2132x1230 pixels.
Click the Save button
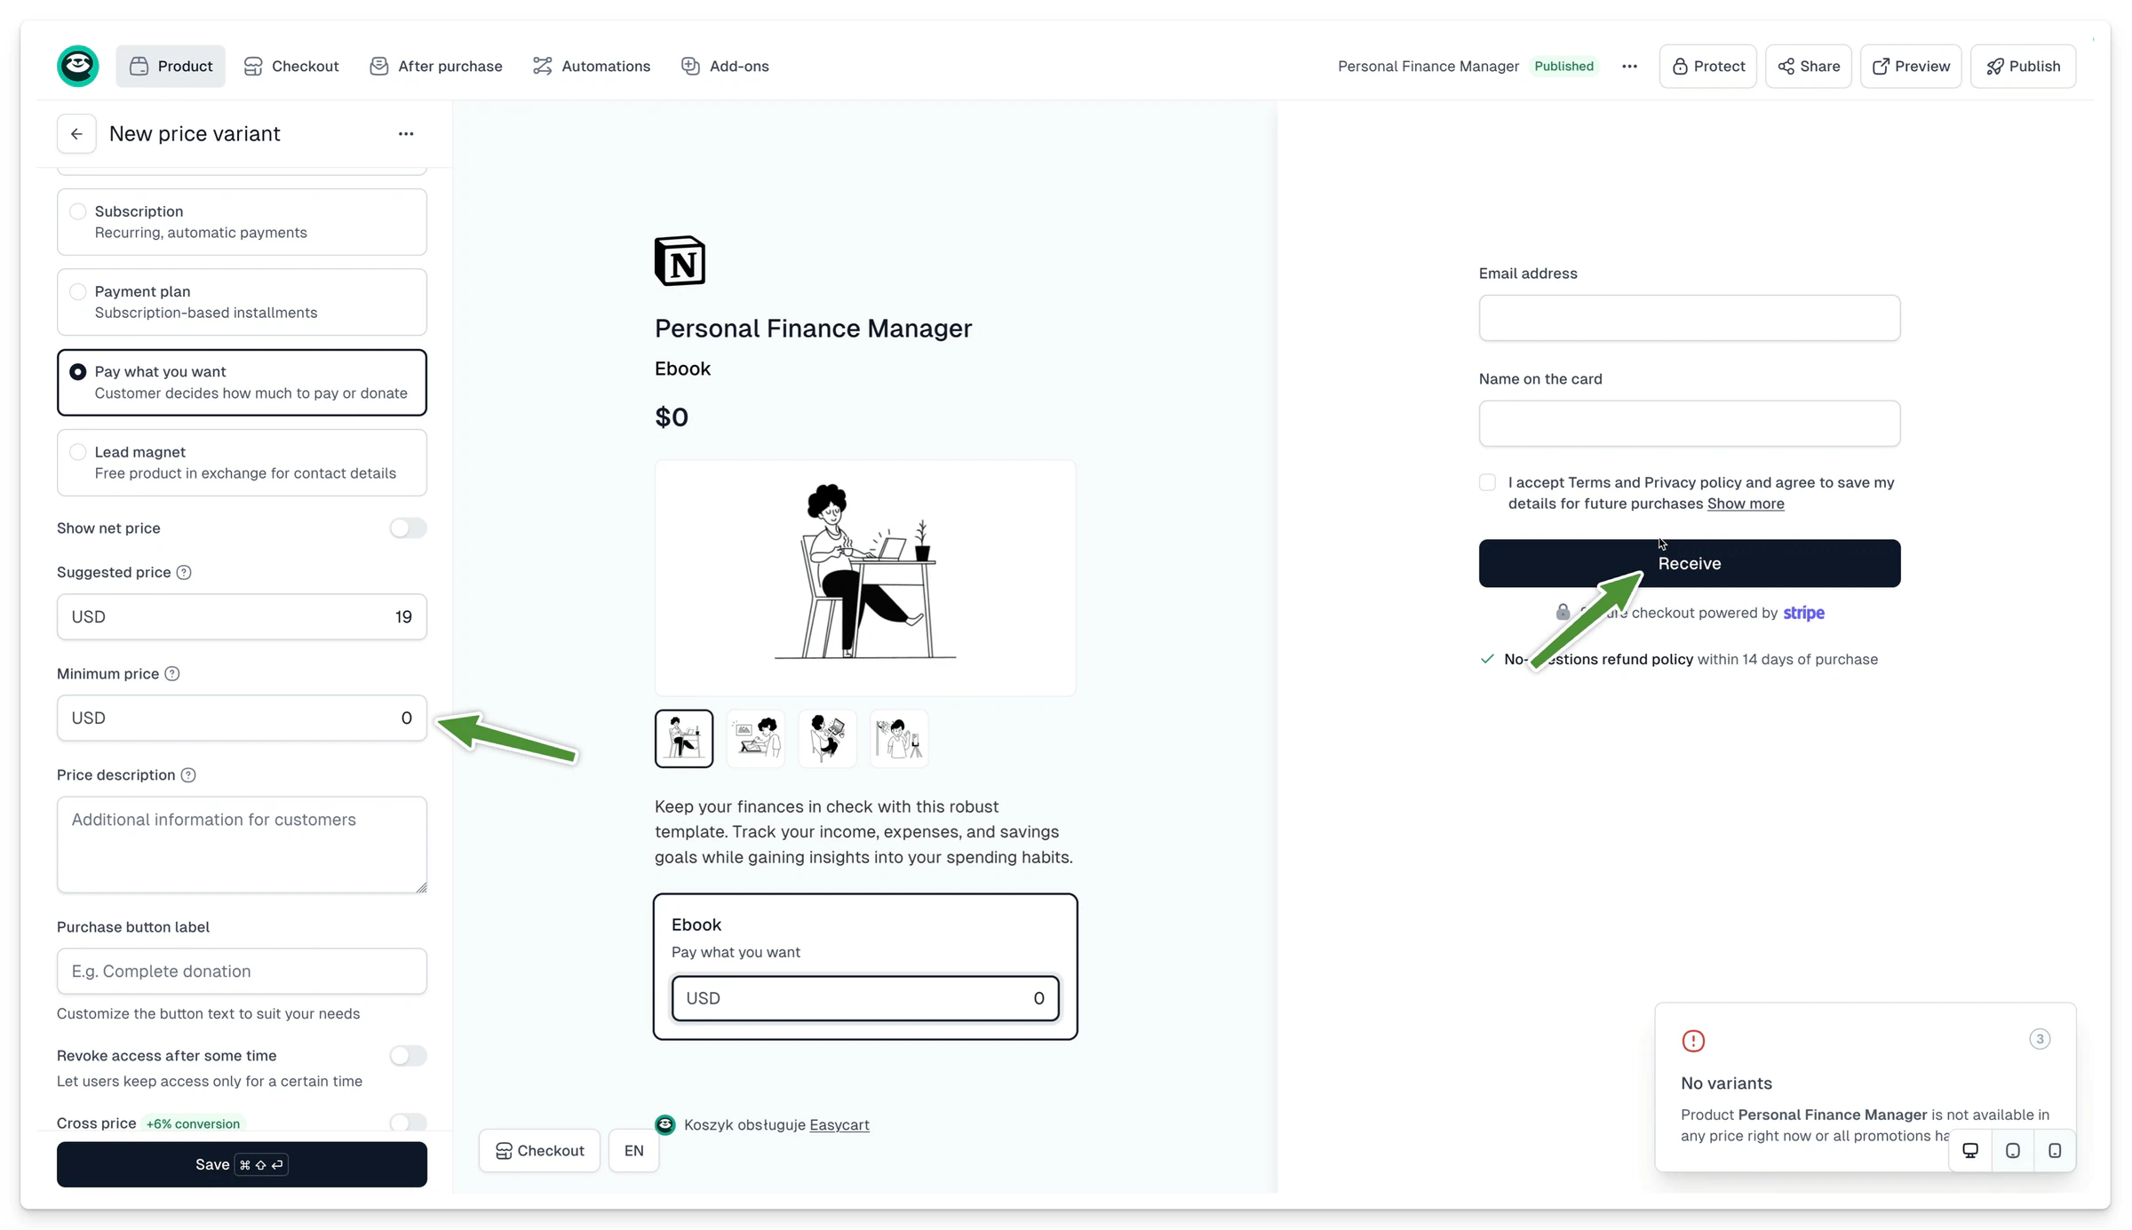242,1164
